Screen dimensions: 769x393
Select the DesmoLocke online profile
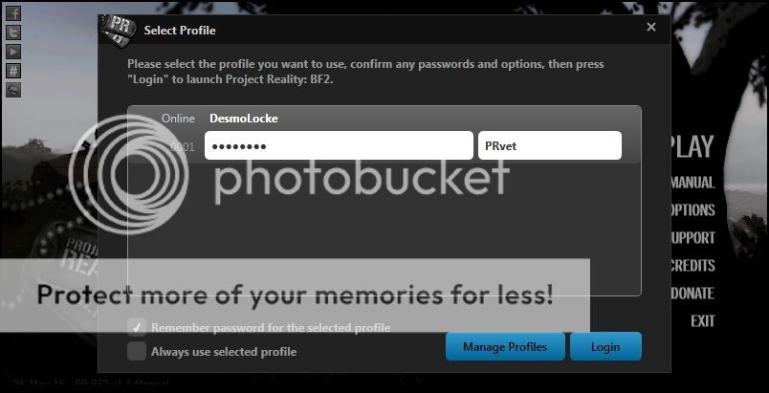[243, 119]
